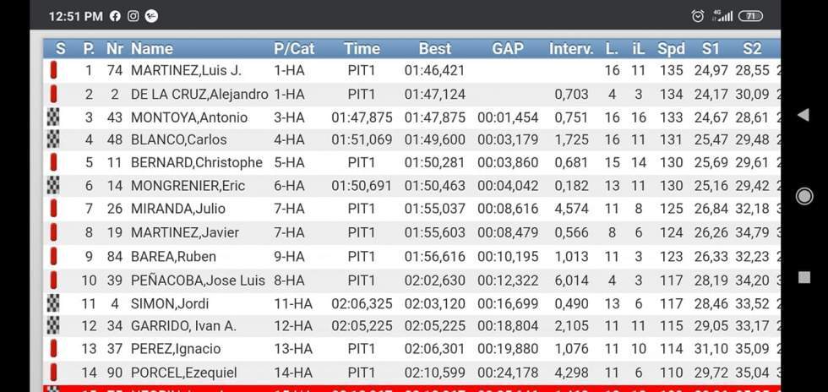Tap checkered flag icon beside SIMON, Jordi
This screenshot has width=828, height=392.
[x=53, y=303]
